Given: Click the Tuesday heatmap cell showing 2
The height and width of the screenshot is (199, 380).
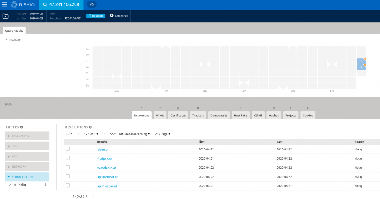Looking at the screenshot, I should pos(361,61).
